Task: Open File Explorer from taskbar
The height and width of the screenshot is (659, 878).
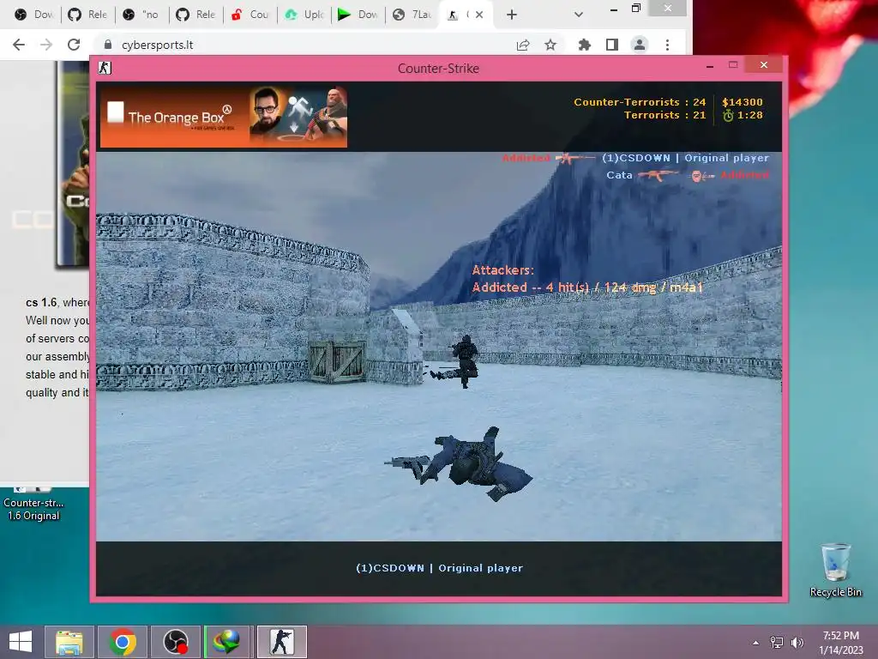Action: coord(69,642)
